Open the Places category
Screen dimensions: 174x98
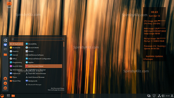(16, 77)
